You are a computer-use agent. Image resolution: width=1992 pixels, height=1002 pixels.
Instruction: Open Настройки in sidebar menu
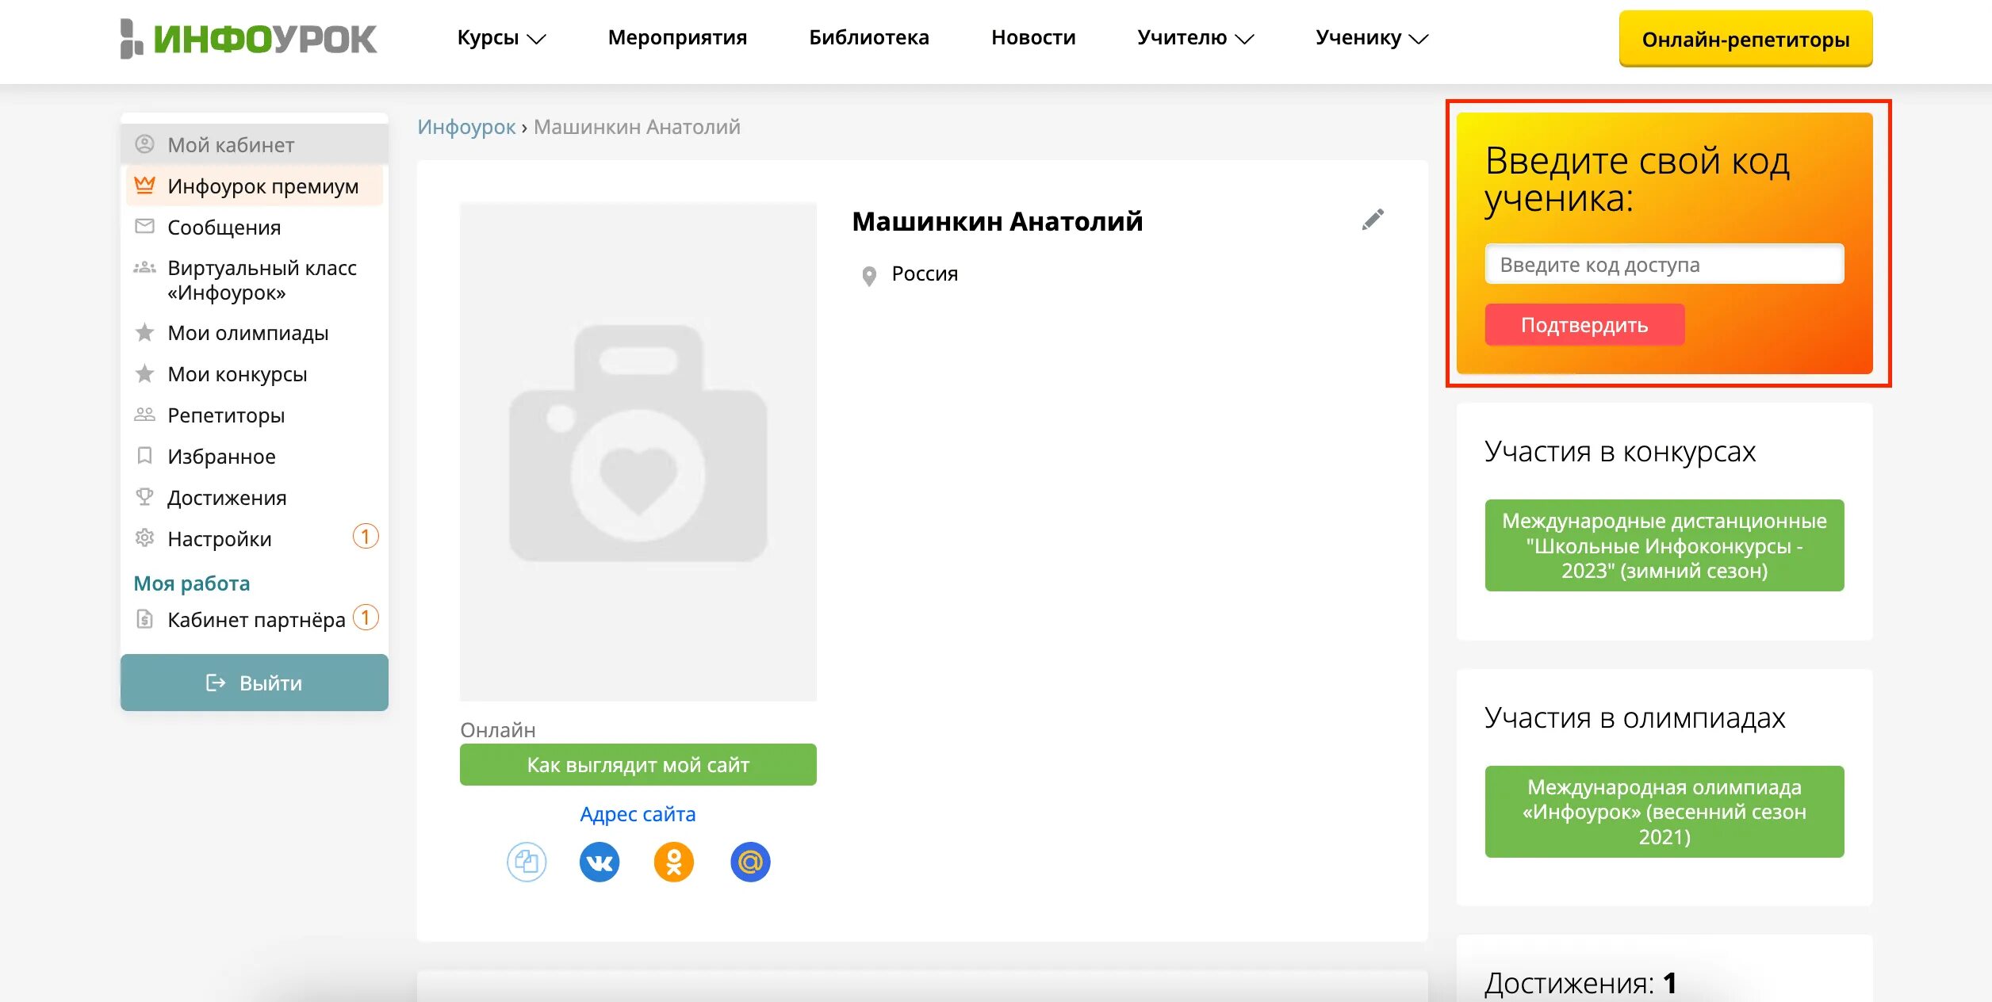(220, 539)
